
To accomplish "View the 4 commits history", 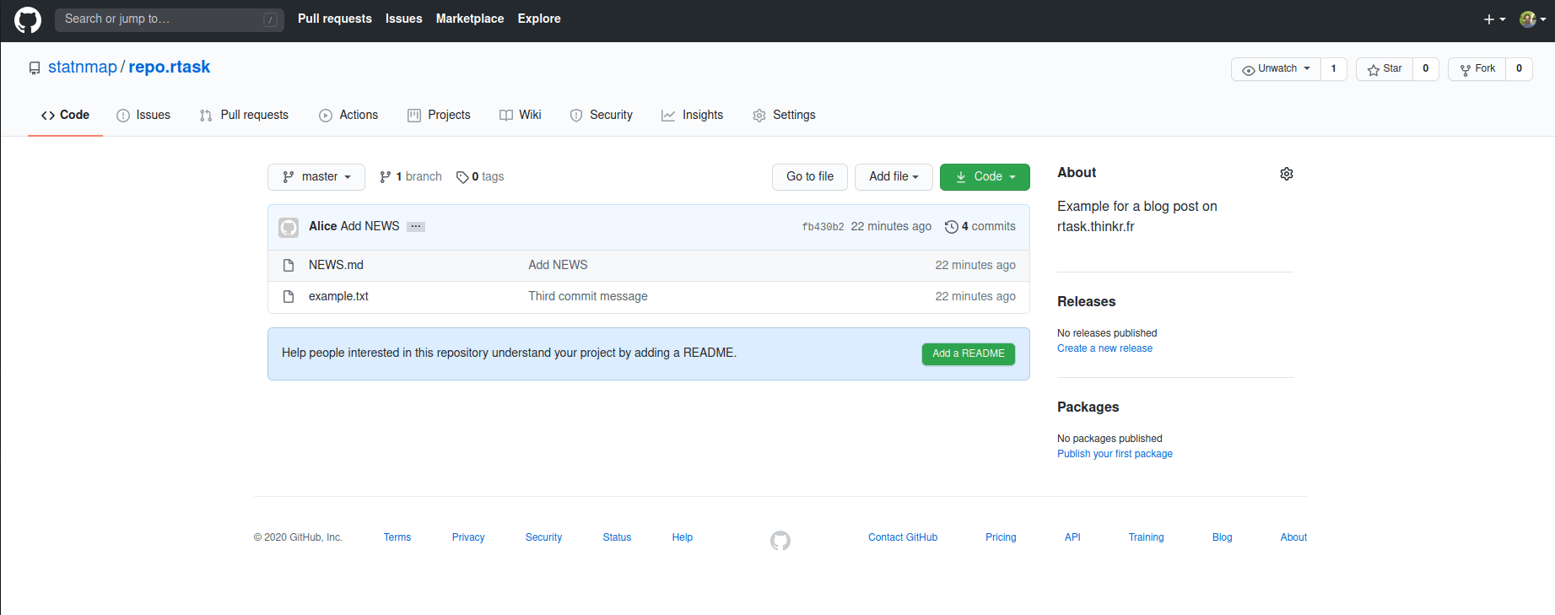I will (x=980, y=227).
